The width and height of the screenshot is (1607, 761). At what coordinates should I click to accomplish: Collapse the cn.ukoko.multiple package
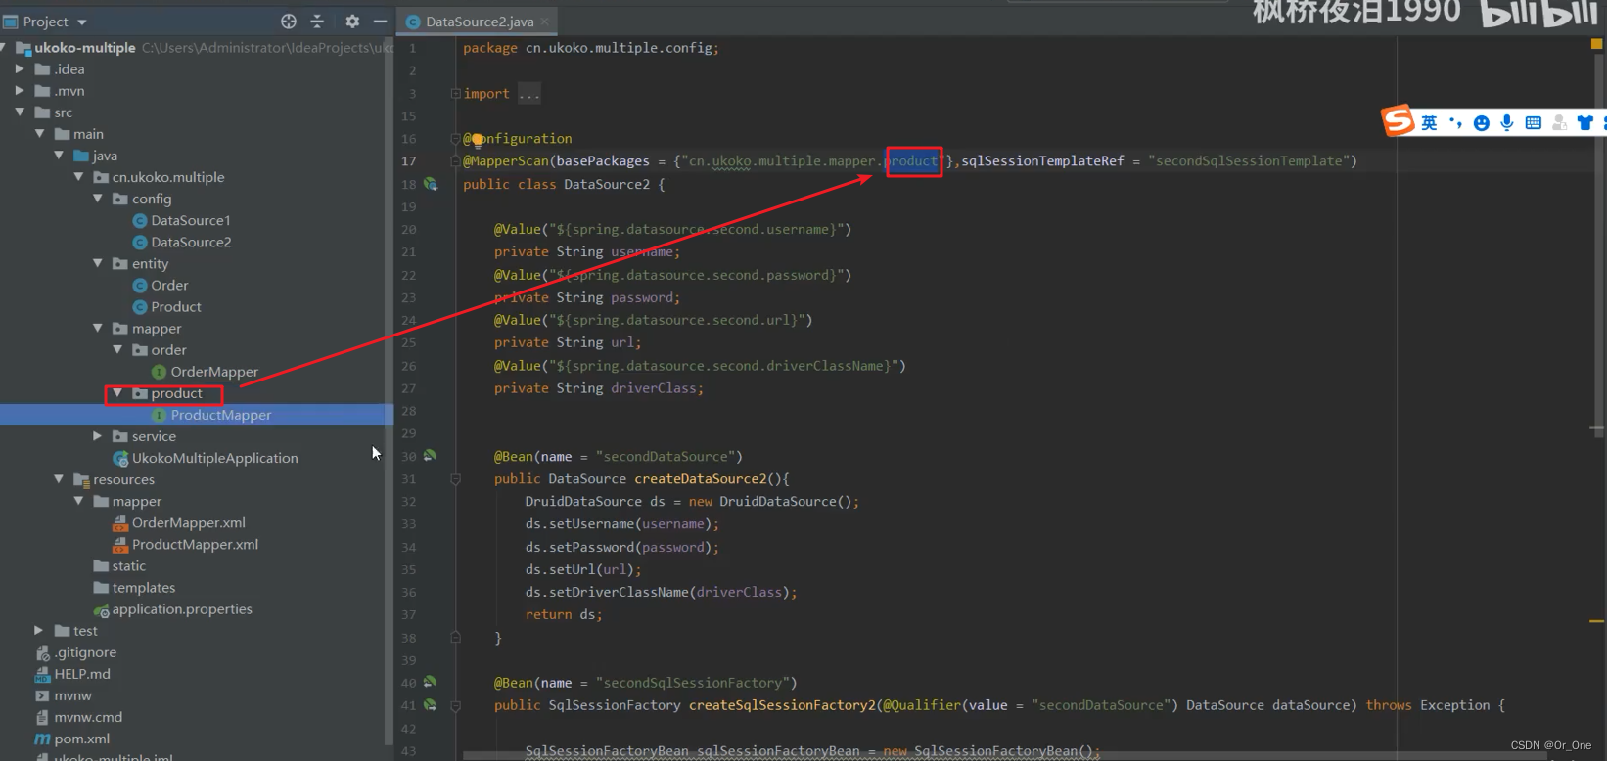78,177
